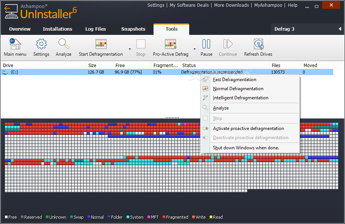
Task: Open the MyAshampoo link
Action: point(268,5)
